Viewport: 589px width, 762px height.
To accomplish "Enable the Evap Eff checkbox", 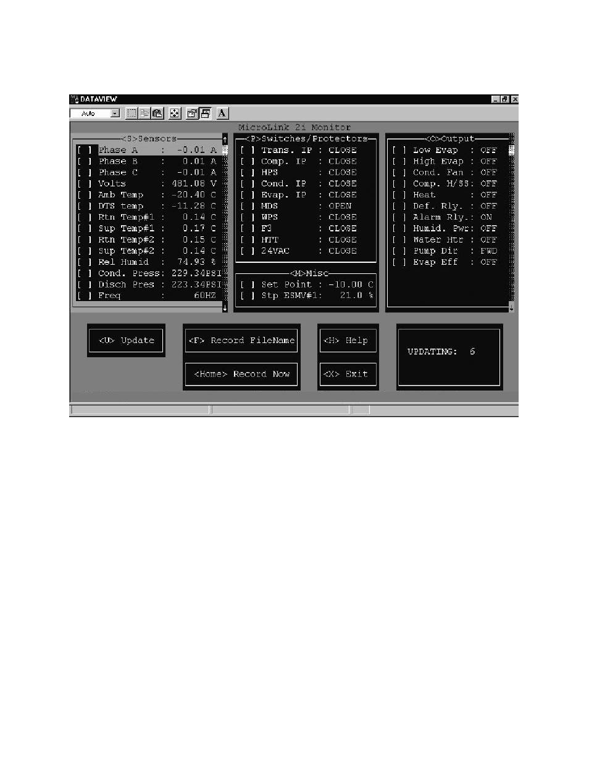I will click(399, 262).
